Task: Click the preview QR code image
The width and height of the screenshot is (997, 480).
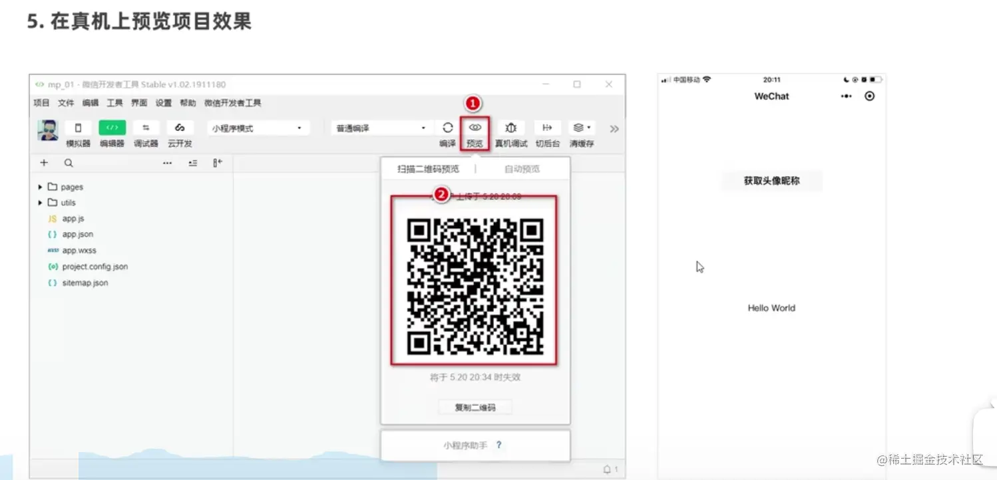Action: (475, 287)
